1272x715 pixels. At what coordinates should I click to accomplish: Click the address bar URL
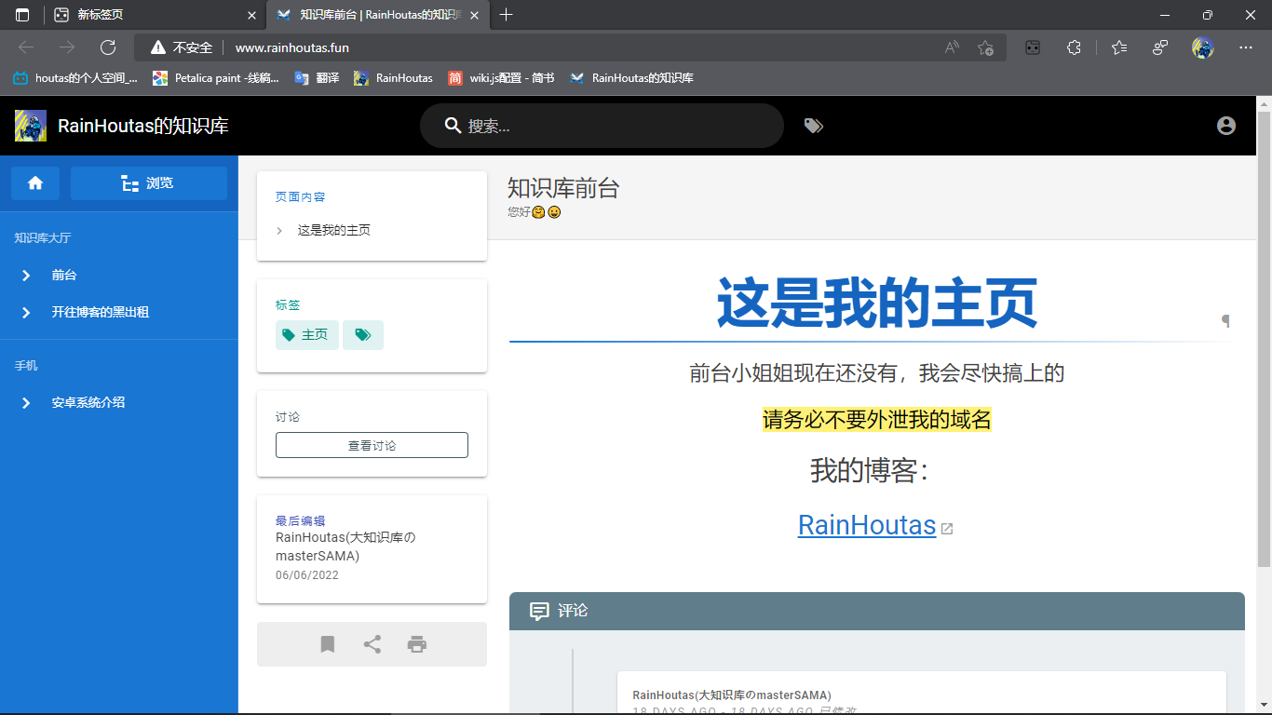(292, 47)
